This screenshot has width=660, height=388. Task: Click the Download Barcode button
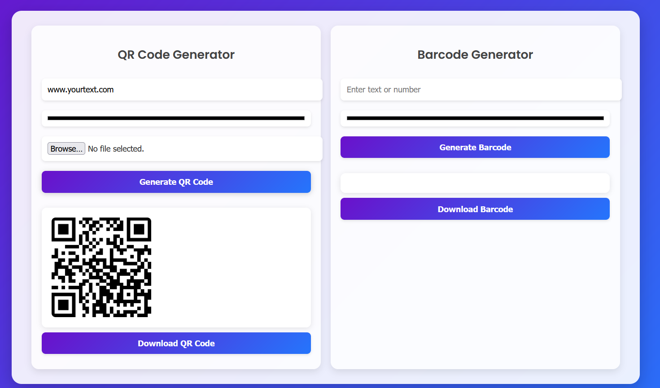point(475,209)
